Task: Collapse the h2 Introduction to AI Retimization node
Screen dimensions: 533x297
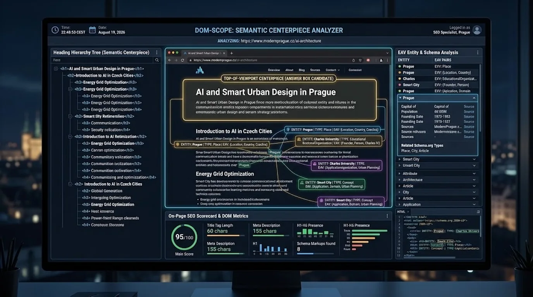Action: (70, 137)
